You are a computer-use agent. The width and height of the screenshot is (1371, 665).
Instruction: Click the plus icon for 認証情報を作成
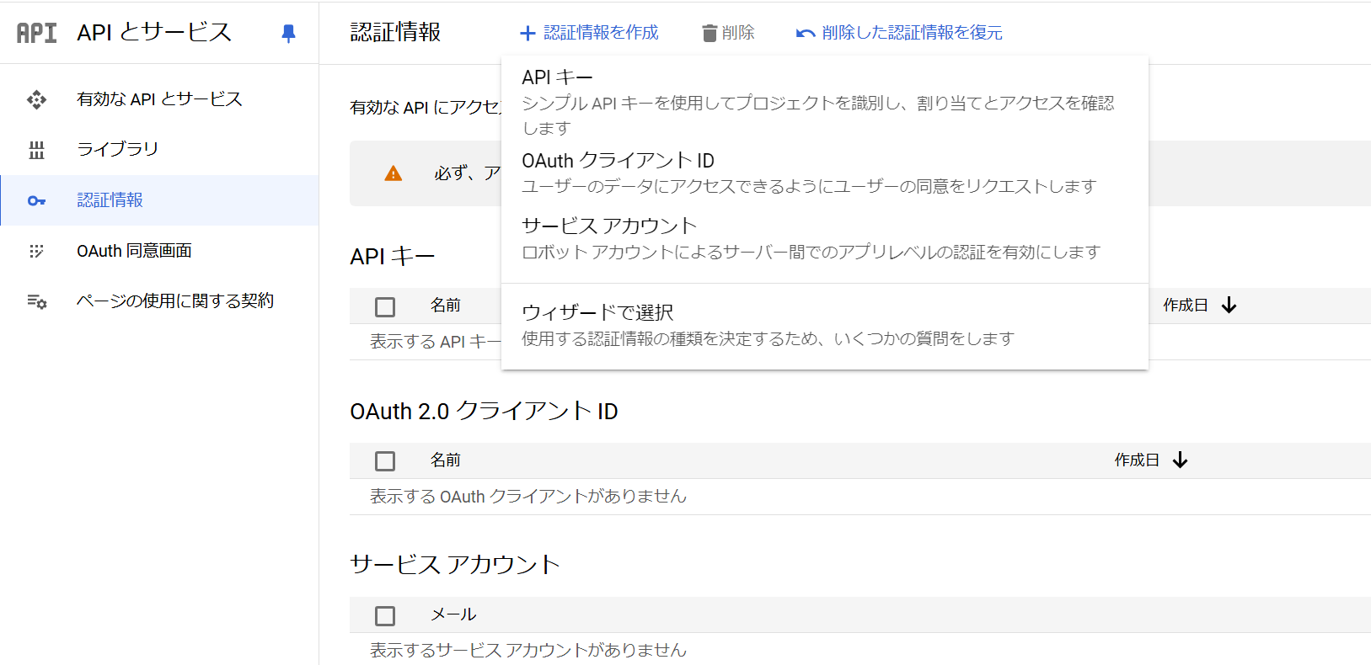[x=528, y=33]
